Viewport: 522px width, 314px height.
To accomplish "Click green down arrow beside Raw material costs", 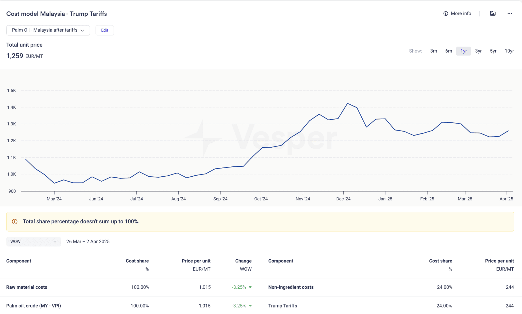I will point(250,287).
